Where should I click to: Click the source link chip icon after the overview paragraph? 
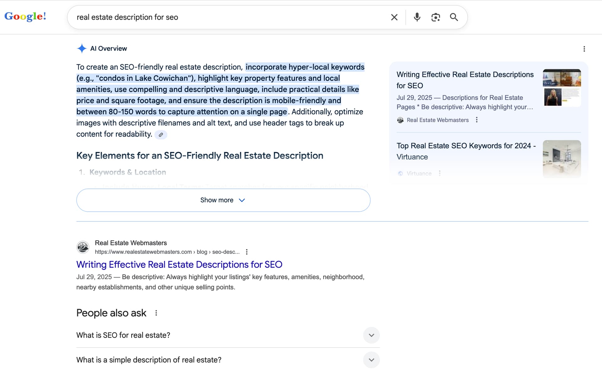pos(161,135)
